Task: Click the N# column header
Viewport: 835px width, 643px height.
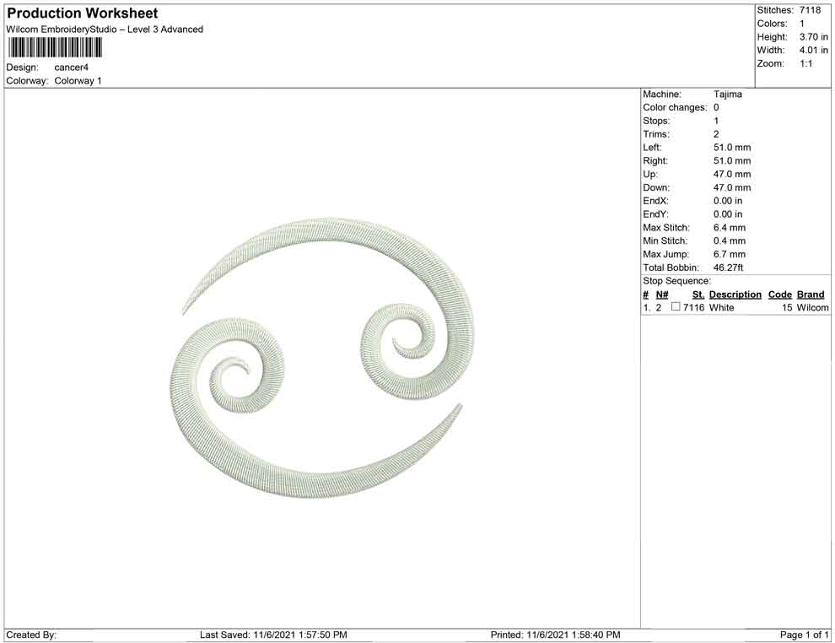Action: pyautogui.click(x=662, y=294)
